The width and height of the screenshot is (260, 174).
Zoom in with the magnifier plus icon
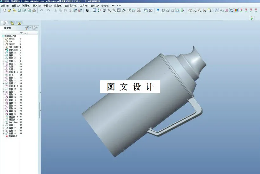109,10
